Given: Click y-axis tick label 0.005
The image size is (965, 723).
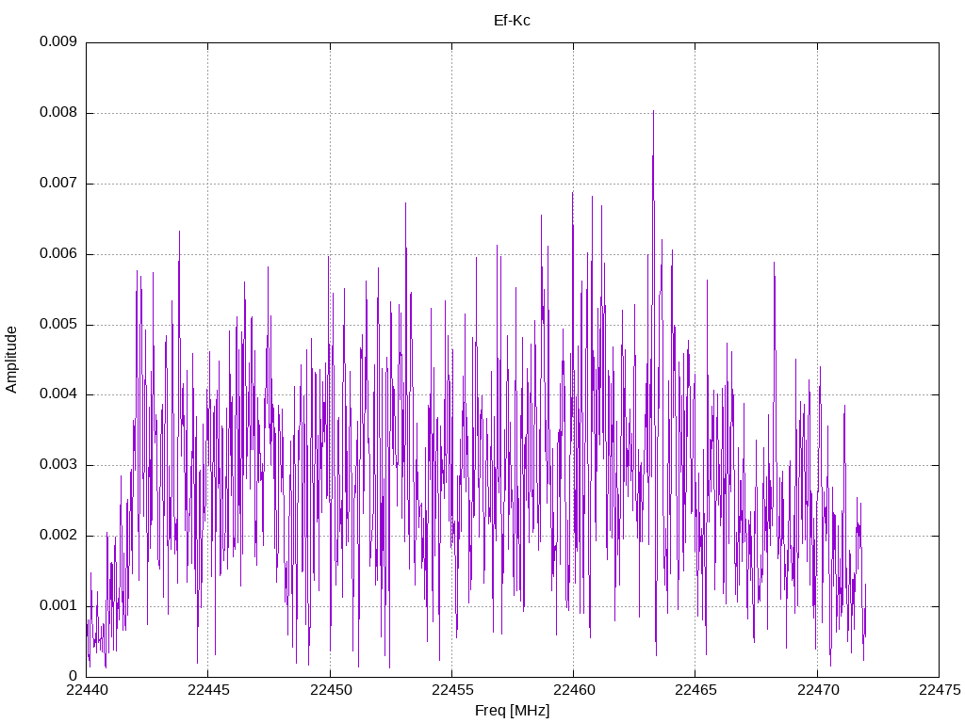Looking at the screenshot, I should (58, 324).
